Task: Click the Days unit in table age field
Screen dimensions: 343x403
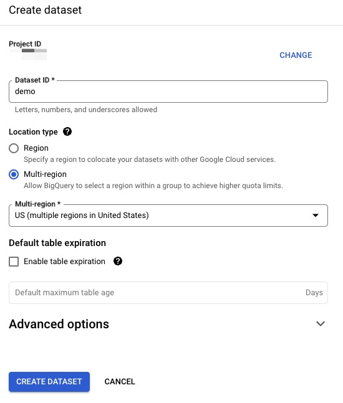Action: pyautogui.click(x=314, y=293)
